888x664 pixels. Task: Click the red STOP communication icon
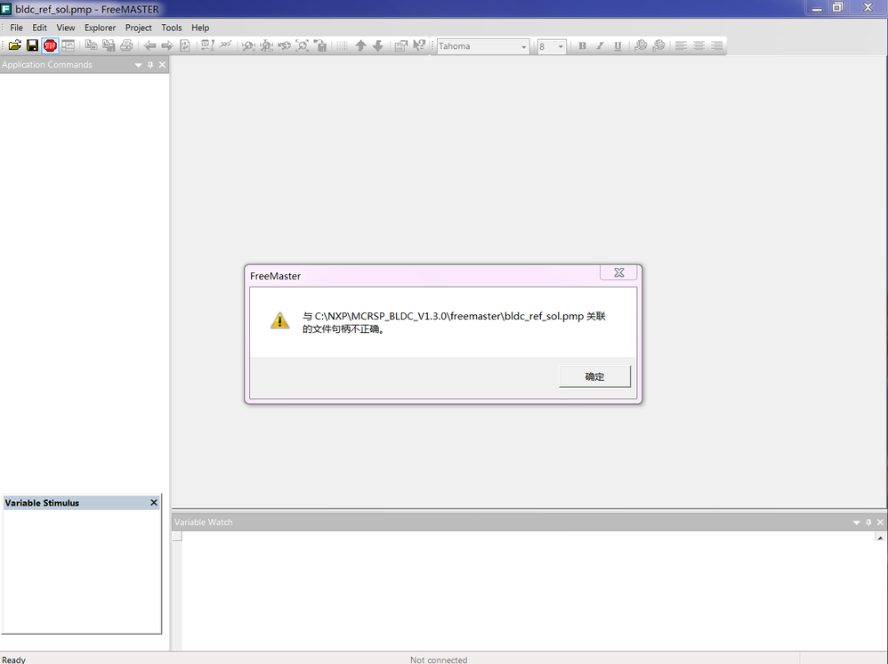click(51, 46)
